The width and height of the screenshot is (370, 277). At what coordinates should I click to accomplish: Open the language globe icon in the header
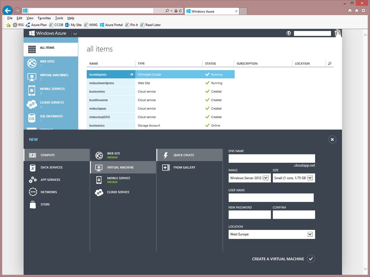(288, 33)
